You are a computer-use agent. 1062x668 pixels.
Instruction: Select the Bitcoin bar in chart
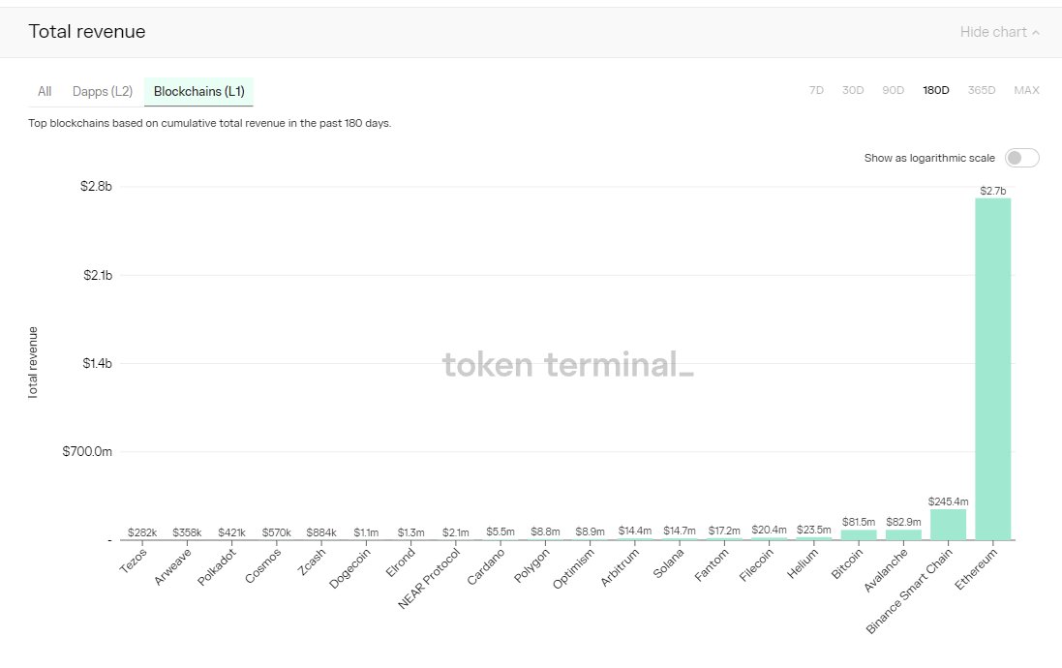(859, 534)
